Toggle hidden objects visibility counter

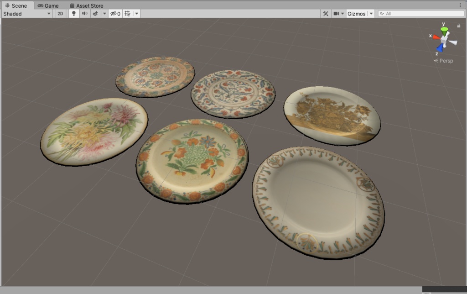[x=115, y=14]
